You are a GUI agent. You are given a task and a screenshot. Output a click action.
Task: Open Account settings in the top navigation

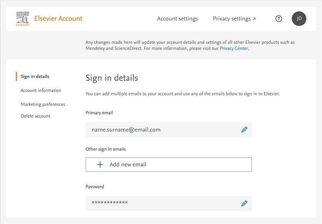coord(177,18)
